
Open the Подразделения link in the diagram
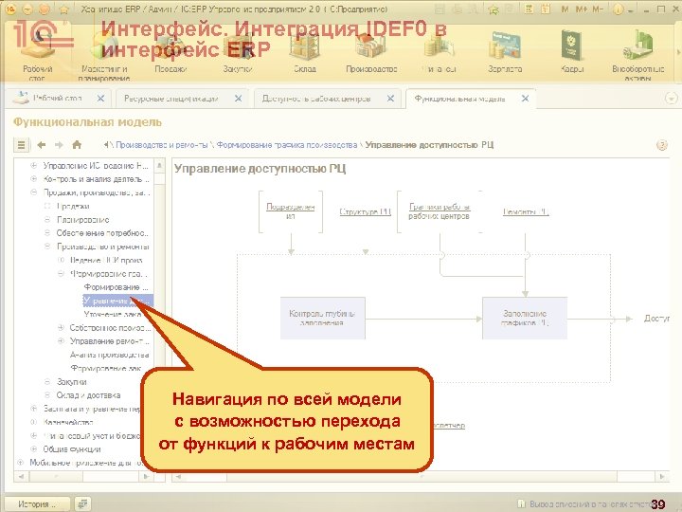291,211
